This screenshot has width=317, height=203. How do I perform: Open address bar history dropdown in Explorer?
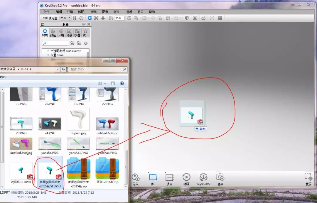pyautogui.click(x=58, y=69)
